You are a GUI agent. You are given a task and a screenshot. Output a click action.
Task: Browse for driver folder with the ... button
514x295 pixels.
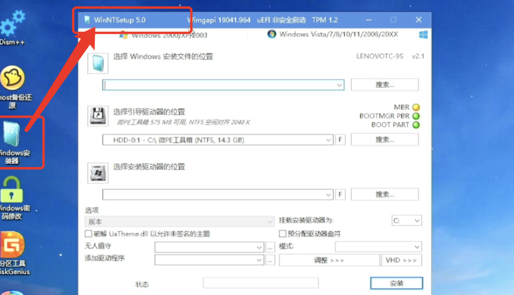pyautogui.click(x=270, y=261)
